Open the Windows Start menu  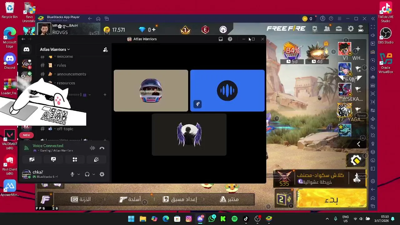[131, 219]
